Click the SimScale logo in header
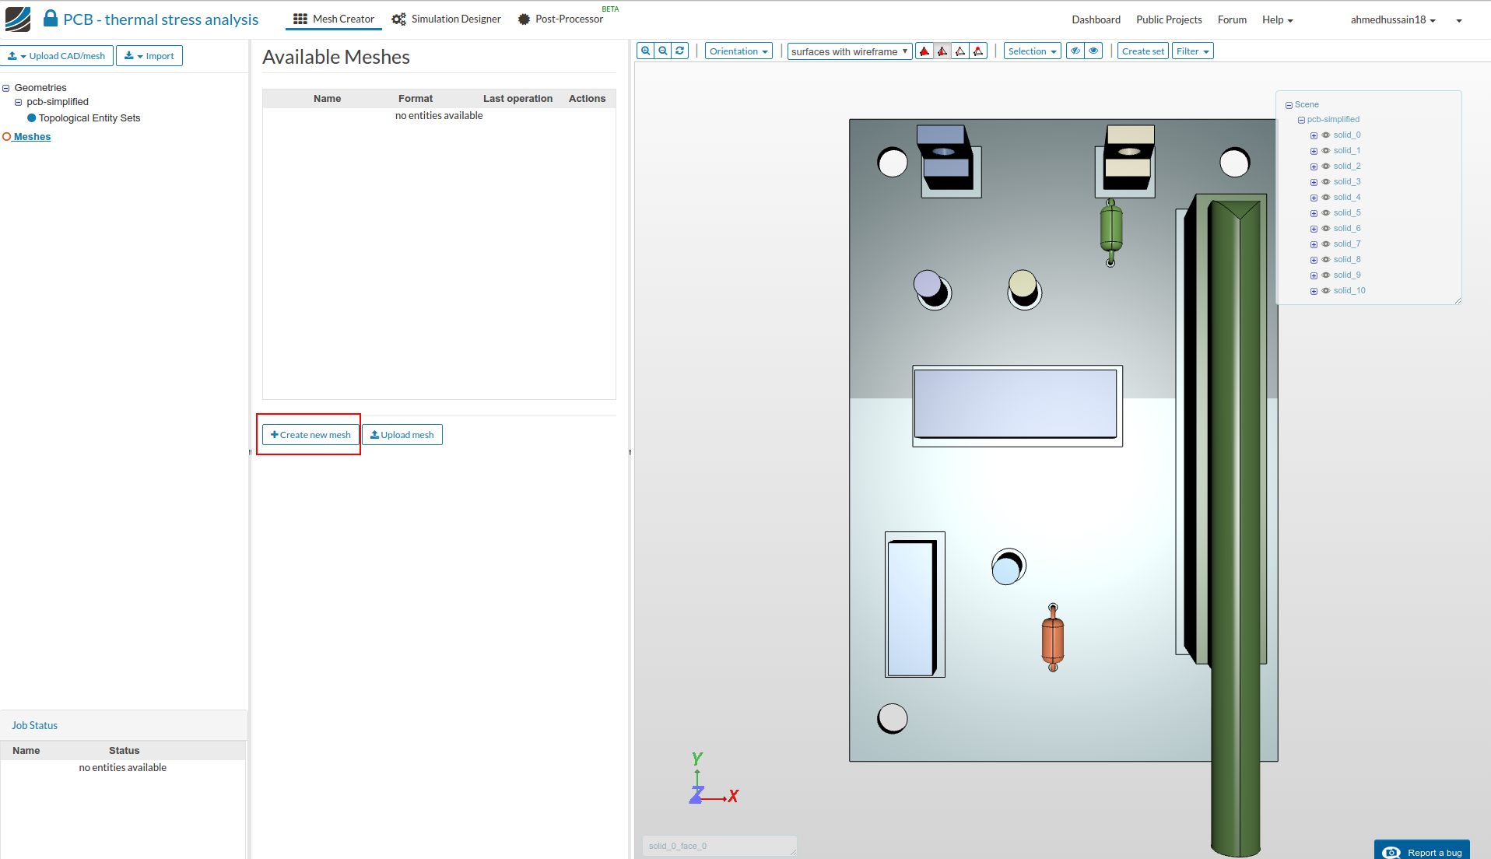 pyautogui.click(x=18, y=19)
